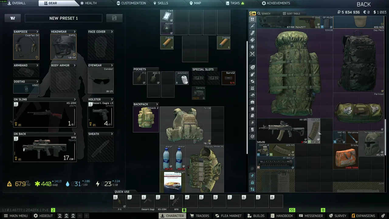Select the RFB rifle on back
Image resolution: width=389 pixels, height=219 pixels.
tap(45, 149)
